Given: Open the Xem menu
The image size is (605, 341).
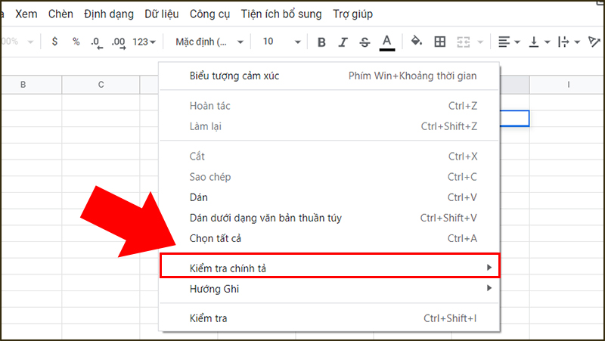Looking at the screenshot, I should [x=26, y=14].
